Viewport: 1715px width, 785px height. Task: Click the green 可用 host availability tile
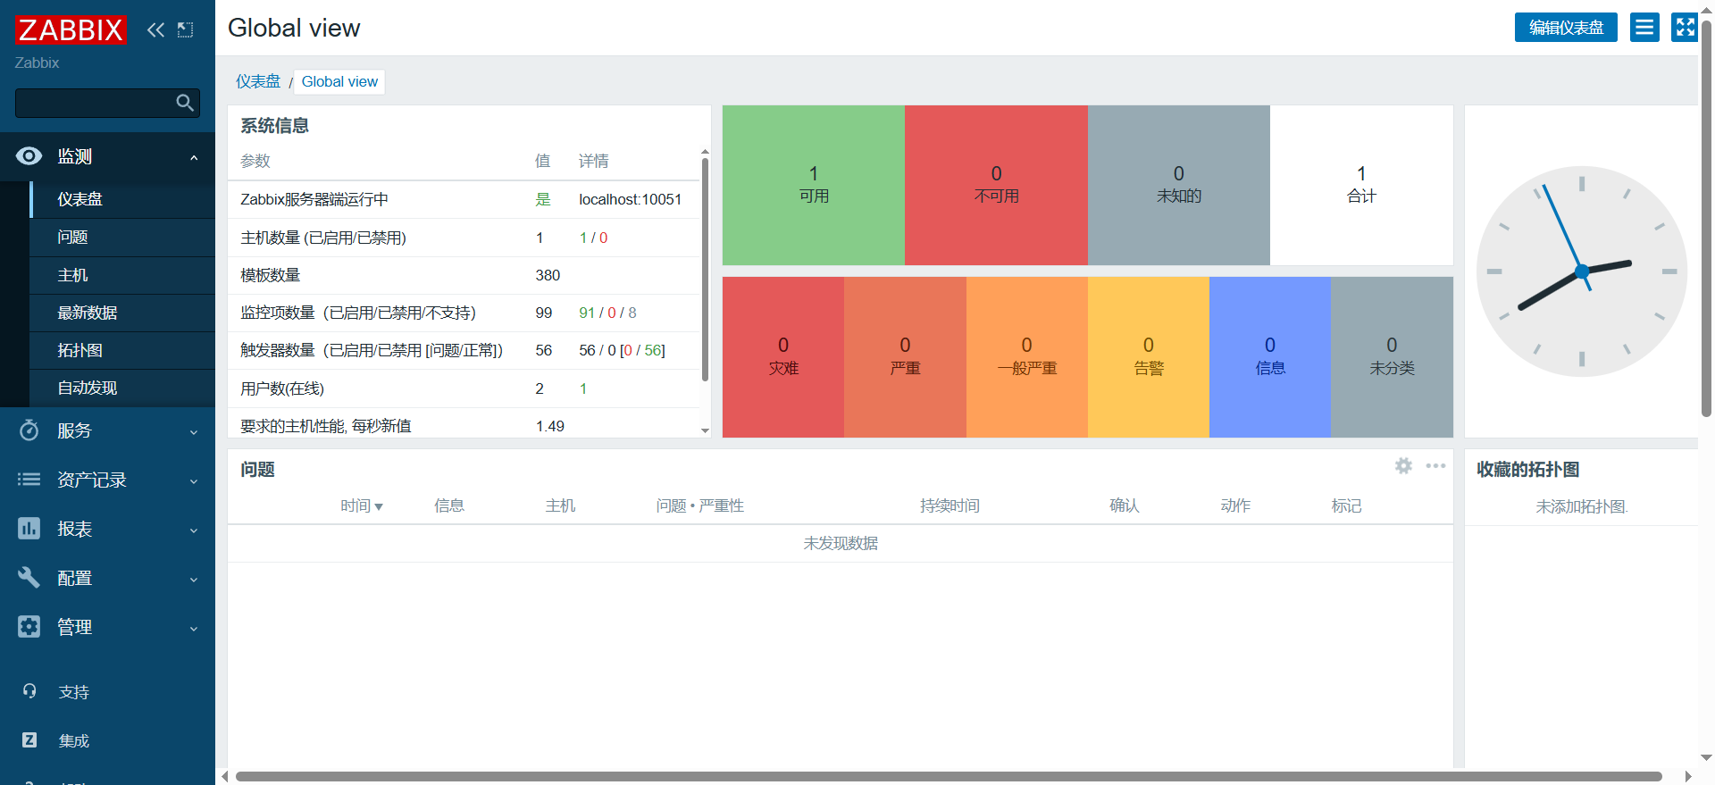tap(813, 185)
